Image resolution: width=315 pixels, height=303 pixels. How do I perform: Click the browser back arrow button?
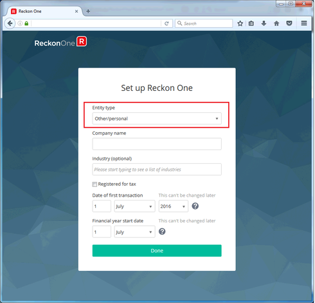pos(10,23)
